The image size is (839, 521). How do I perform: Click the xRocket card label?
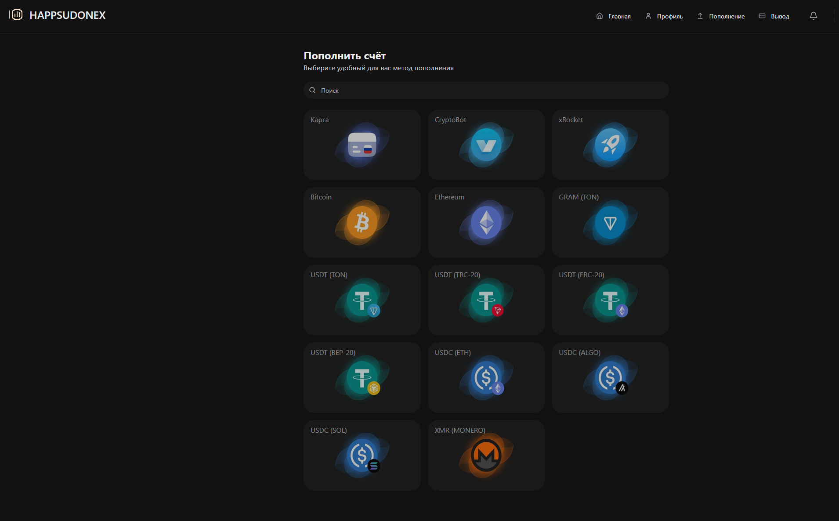pyautogui.click(x=571, y=120)
